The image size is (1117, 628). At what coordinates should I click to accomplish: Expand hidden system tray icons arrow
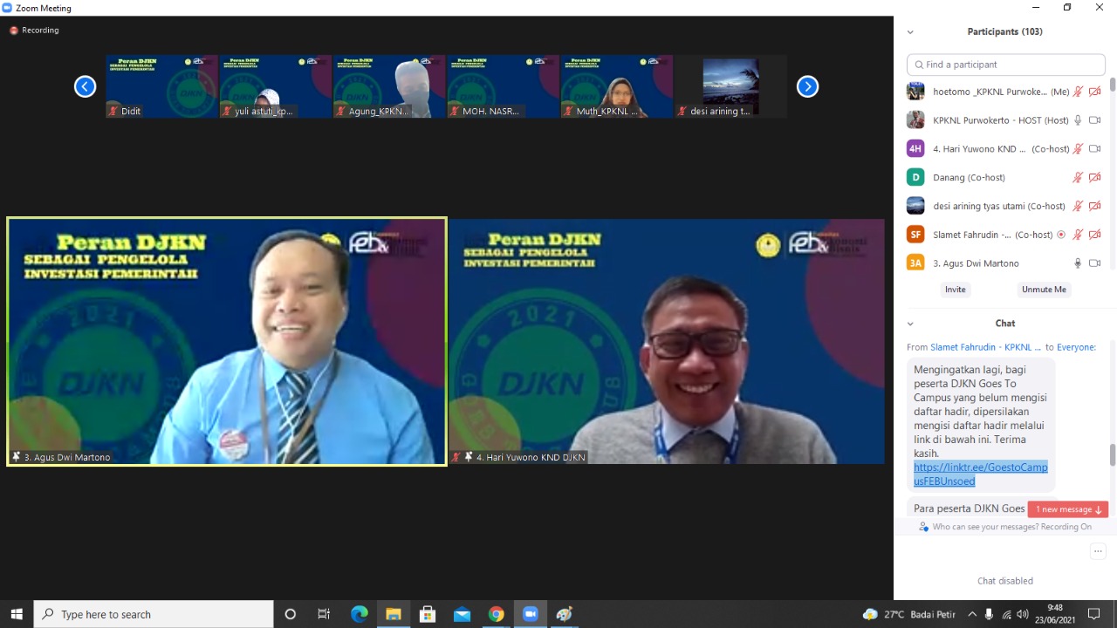[x=972, y=614]
